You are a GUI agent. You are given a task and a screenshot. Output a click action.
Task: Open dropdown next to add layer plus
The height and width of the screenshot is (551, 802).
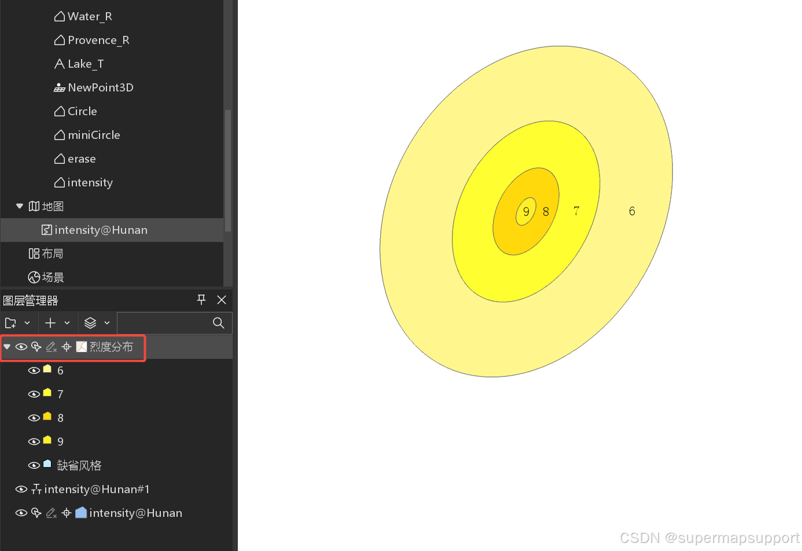click(67, 323)
